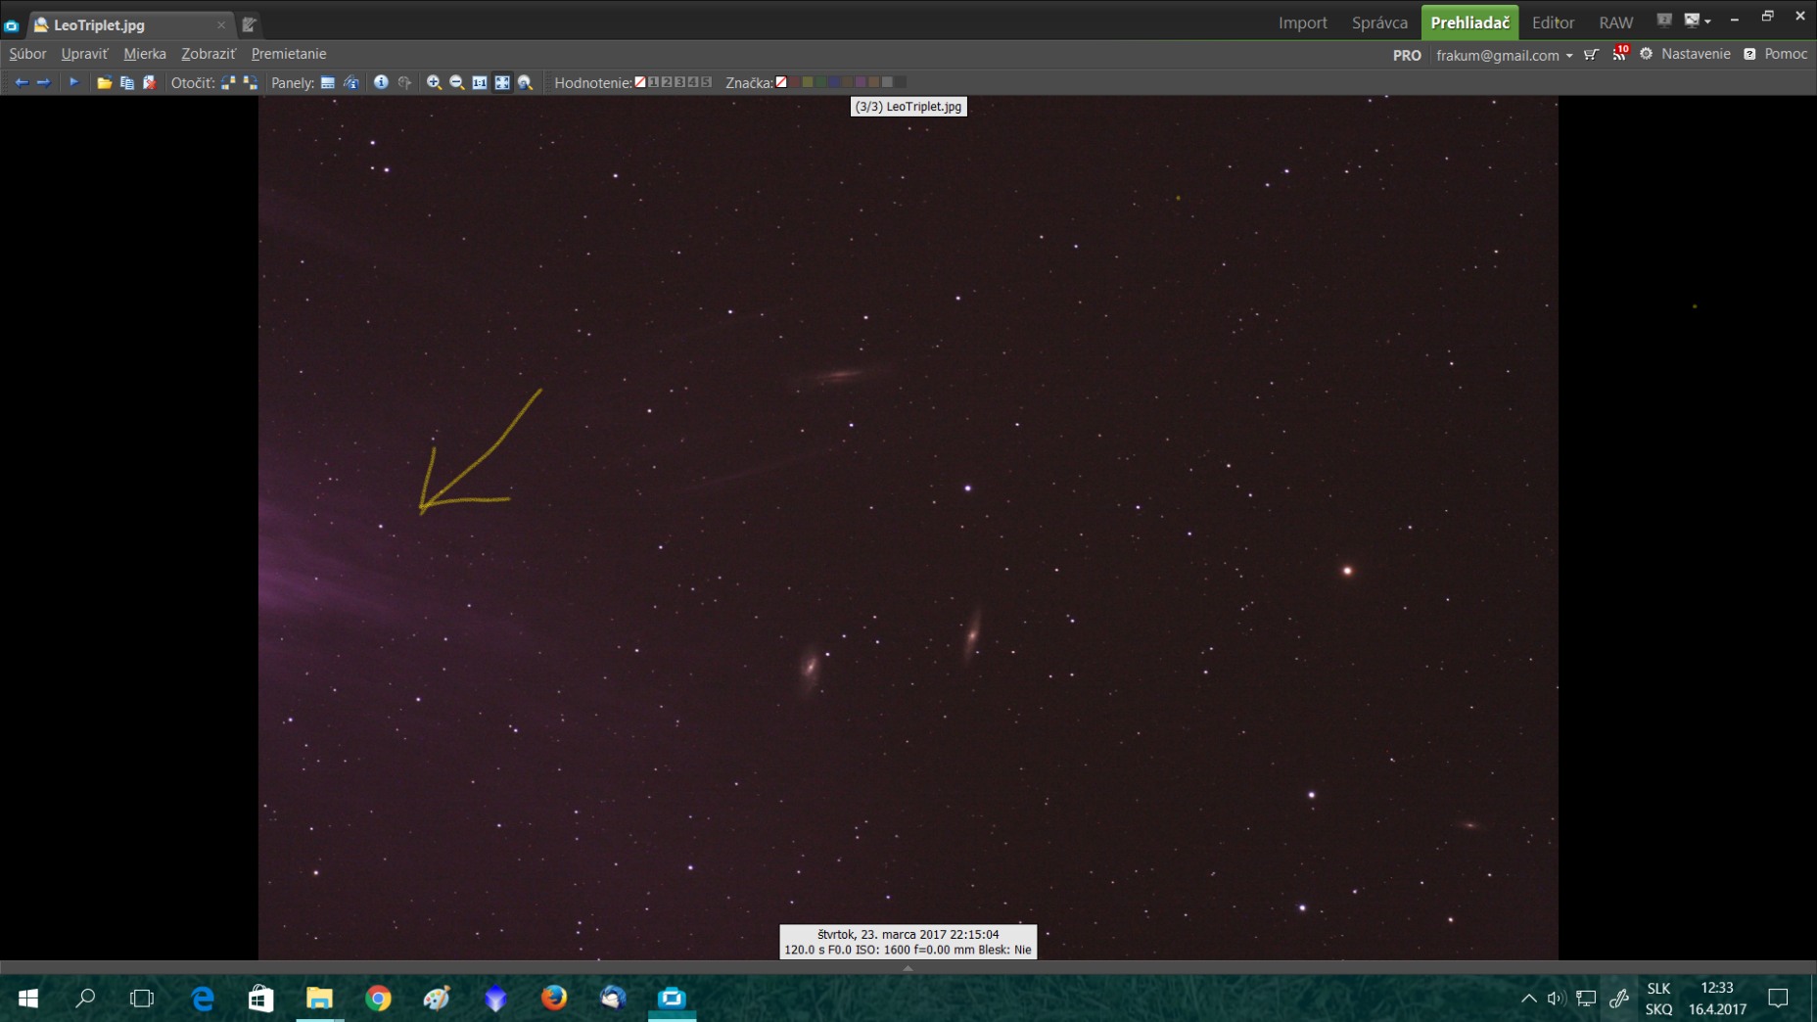Open Nastavenie settings

point(1685,54)
